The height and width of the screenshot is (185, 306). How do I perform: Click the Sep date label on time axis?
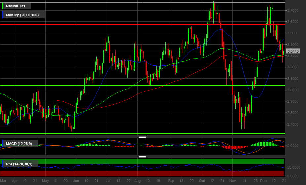pyautogui.click(x=171, y=181)
